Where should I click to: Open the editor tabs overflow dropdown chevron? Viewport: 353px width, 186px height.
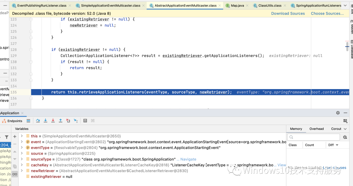(345, 6)
